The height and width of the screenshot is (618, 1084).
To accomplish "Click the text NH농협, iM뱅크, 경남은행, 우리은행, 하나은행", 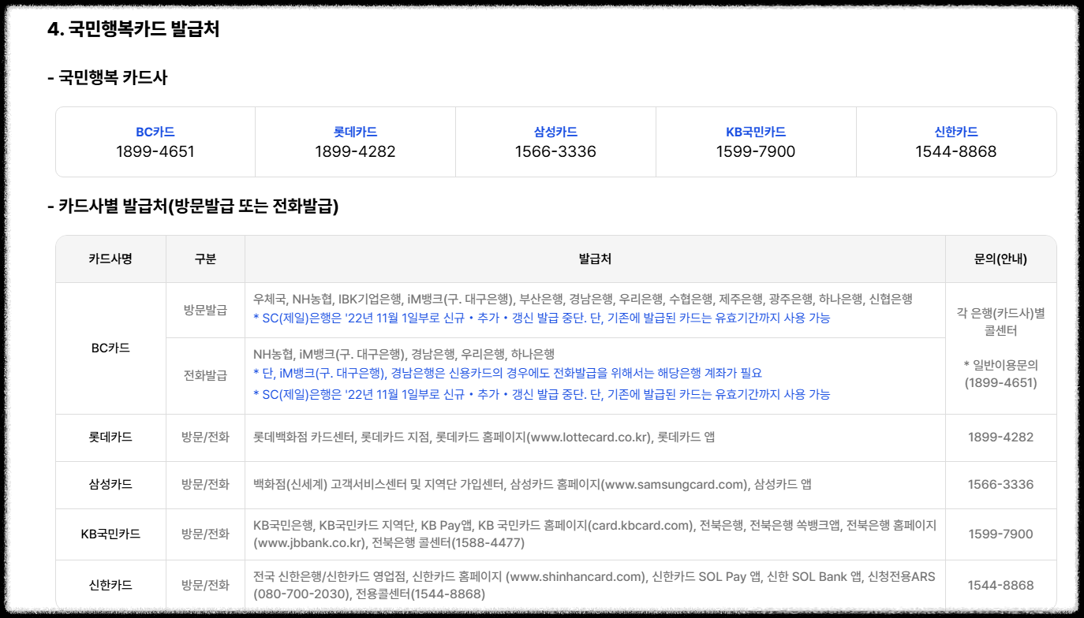I will tap(404, 354).
